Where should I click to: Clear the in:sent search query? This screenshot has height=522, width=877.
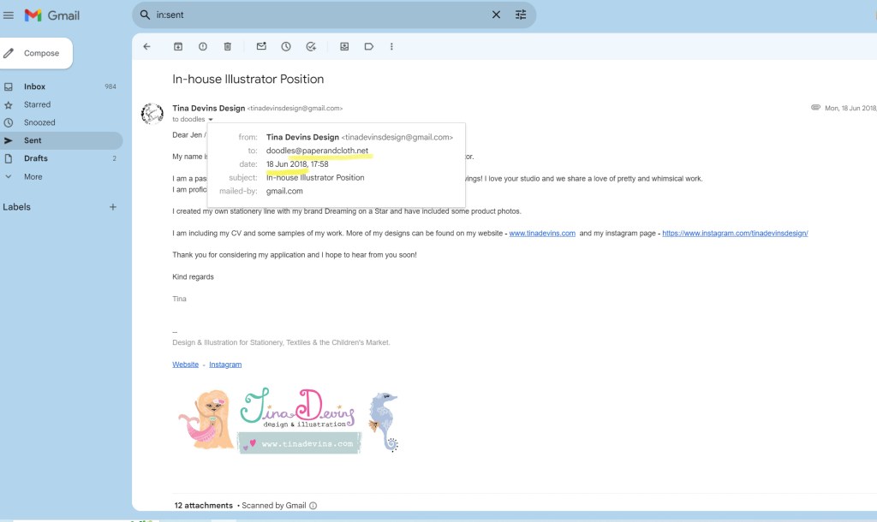coord(496,15)
